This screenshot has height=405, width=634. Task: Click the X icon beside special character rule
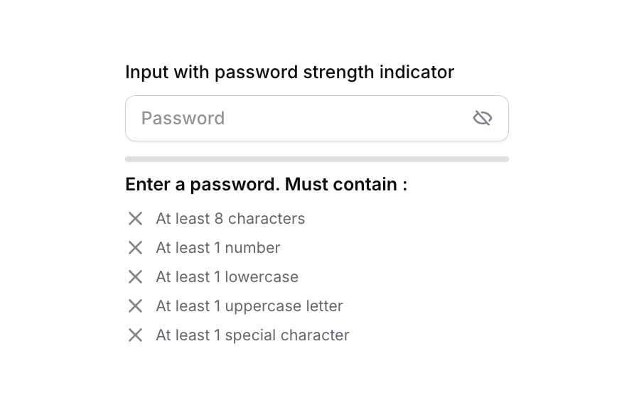[x=135, y=335]
